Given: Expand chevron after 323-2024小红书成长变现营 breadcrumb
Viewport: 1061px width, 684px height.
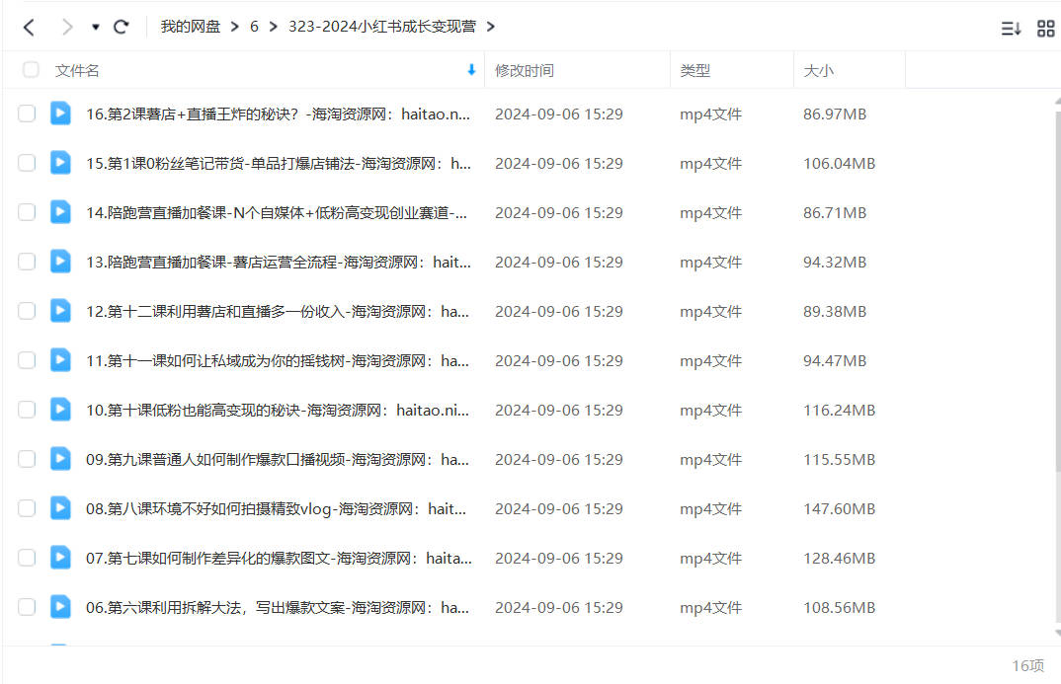Looking at the screenshot, I should coord(491,27).
